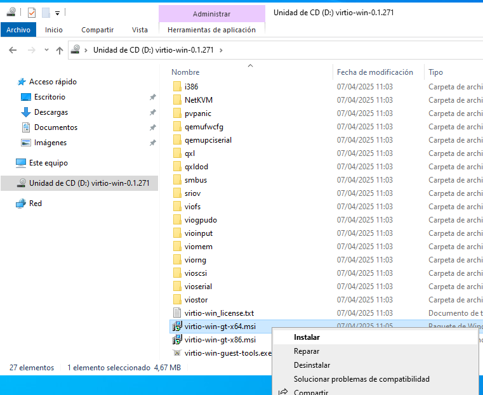Open Escritorio in the sidebar
Screen dimensions: 483x395
50,97
